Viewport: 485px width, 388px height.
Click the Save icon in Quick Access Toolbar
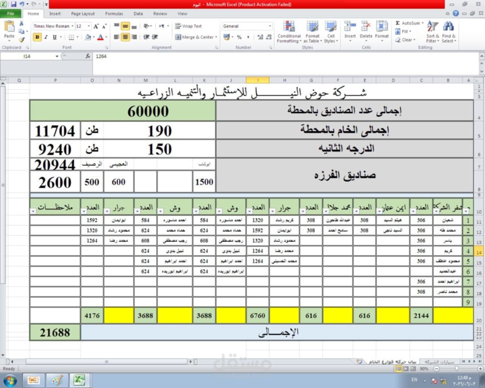point(14,4)
